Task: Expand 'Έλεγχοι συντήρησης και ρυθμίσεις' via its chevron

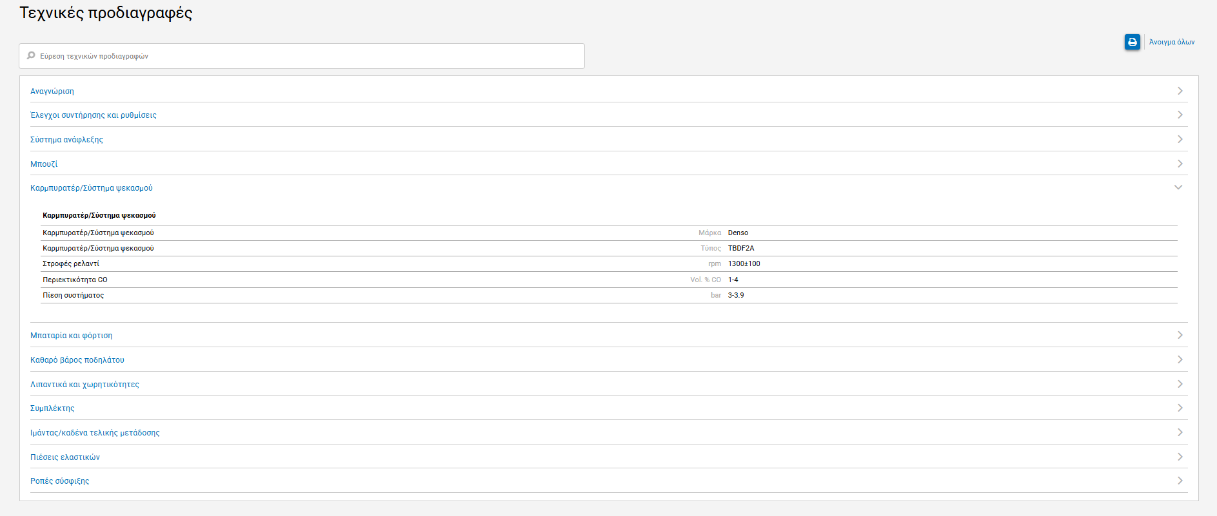Action: pos(1180,115)
